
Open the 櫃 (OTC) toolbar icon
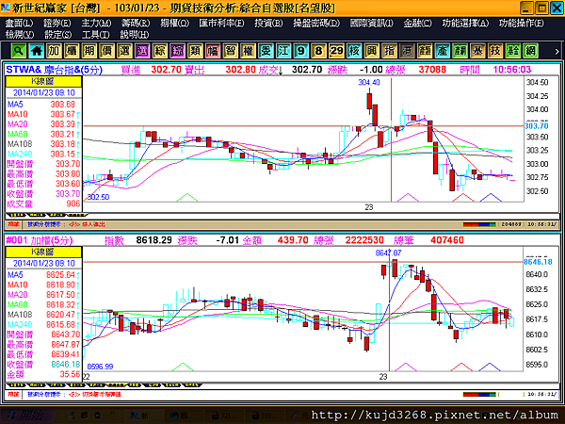72,51
